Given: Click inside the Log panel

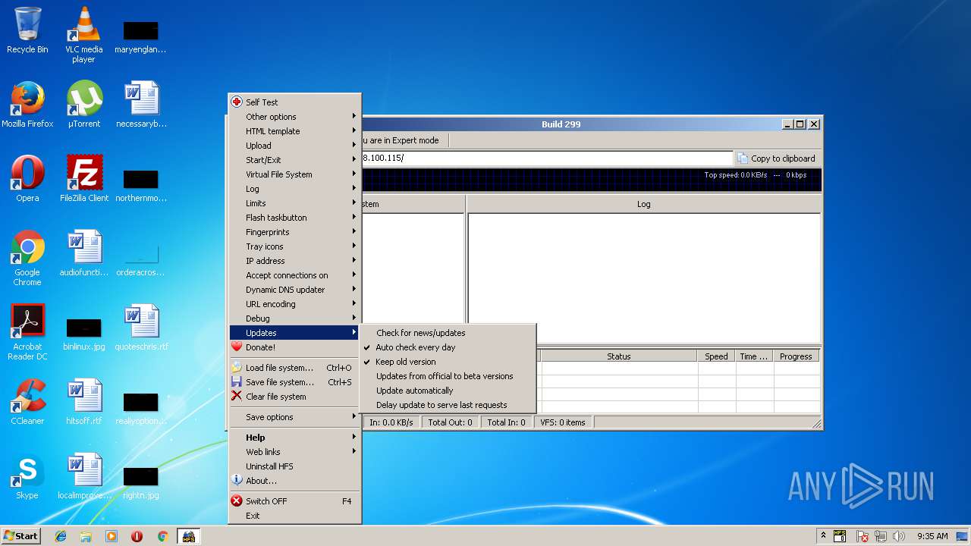Looking at the screenshot, I should point(644,278).
